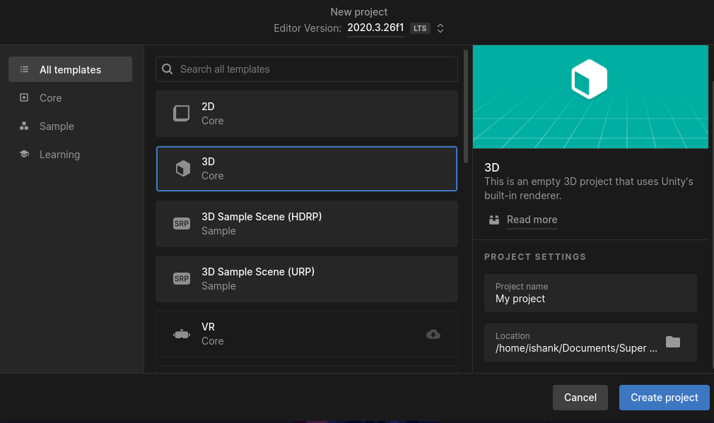Click the Learning graduation cap icon
Screen dimensions: 714x423
[x=24, y=154]
